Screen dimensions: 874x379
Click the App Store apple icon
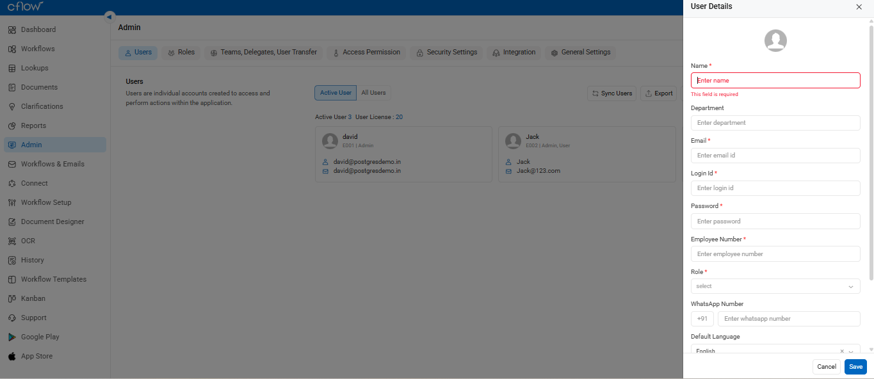click(x=12, y=356)
